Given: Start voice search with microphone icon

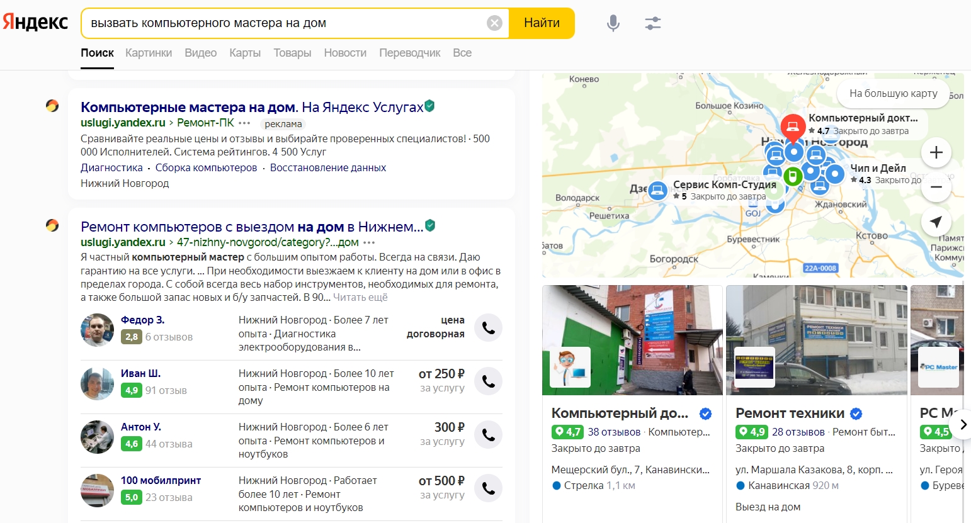Looking at the screenshot, I should pyautogui.click(x=613, y=23).
